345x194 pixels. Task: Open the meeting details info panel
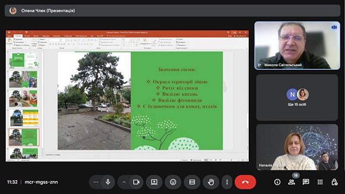pos(277,182)
